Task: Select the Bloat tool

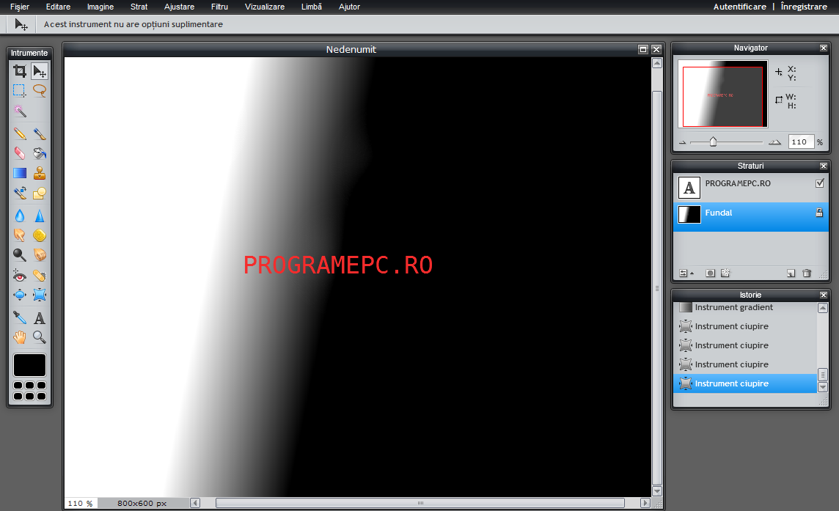Action: [20, 295]
